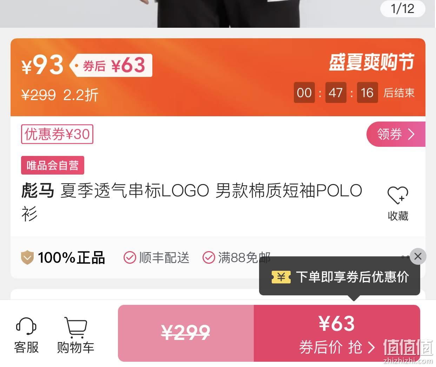The image size is (436, 367).
Task: Open the shopping cart icon
Action: [x=75, y=327]
